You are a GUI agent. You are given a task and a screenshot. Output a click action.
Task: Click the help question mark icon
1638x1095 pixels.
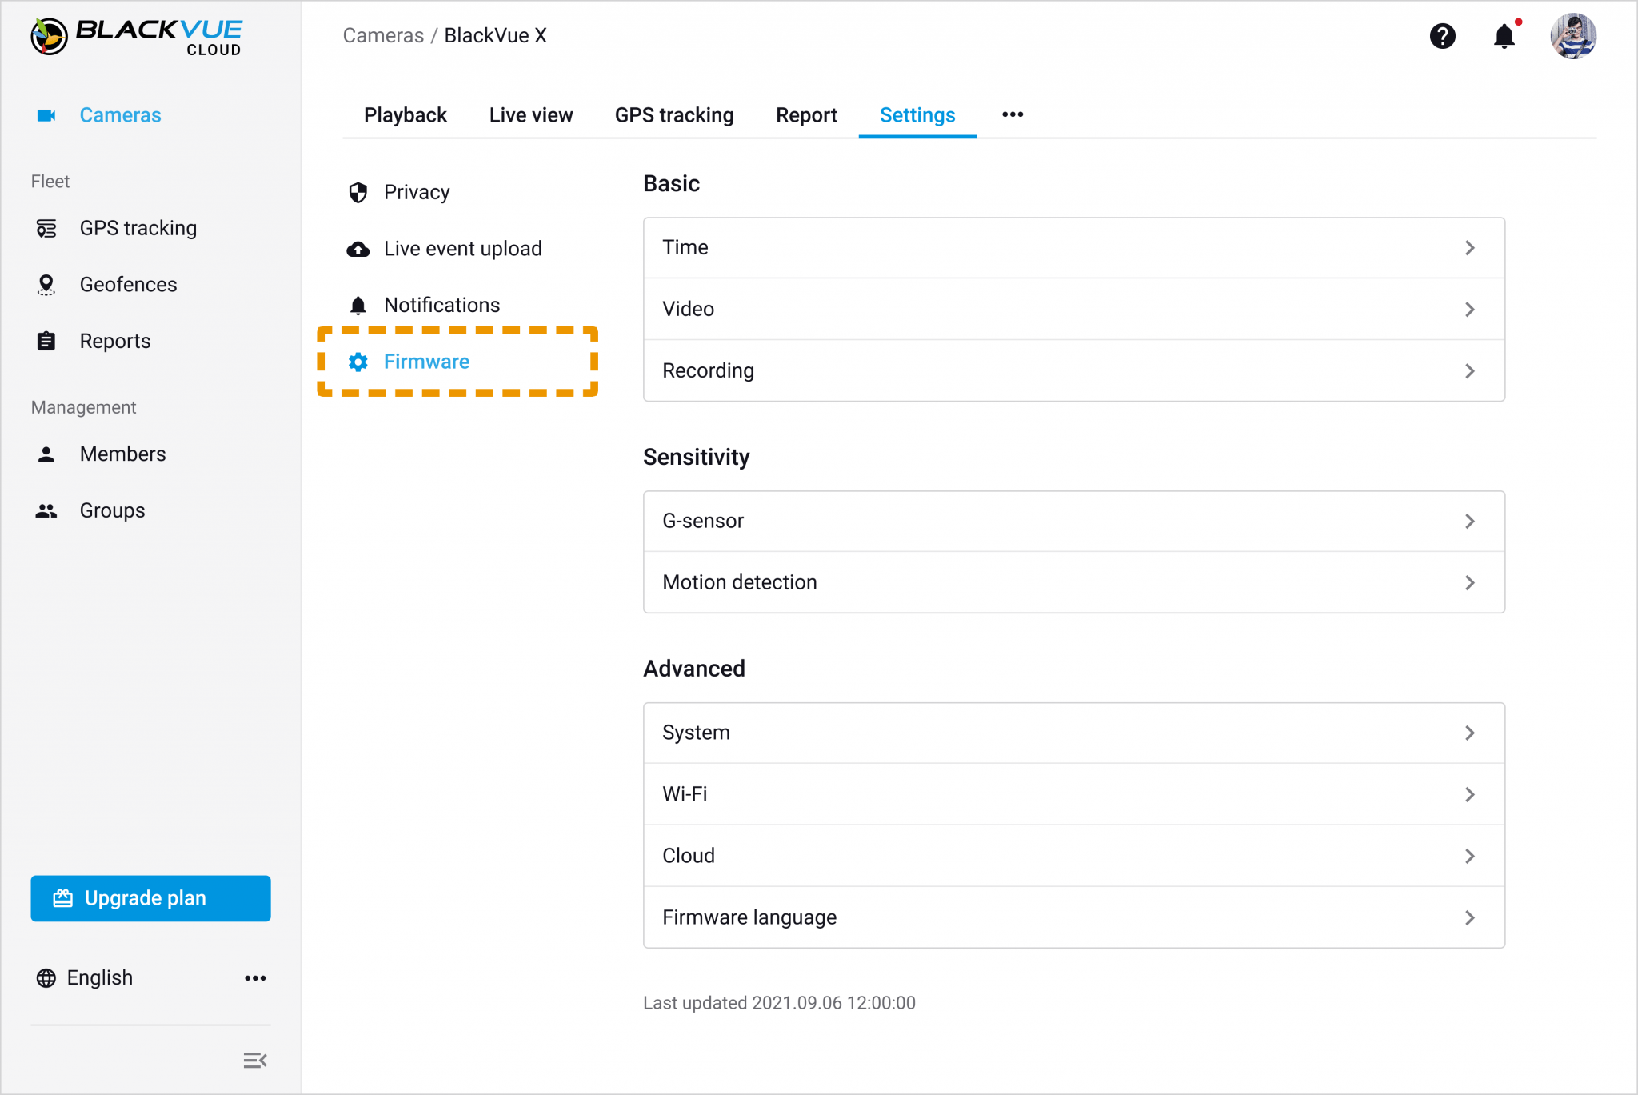pyautogui.click(x=1443, y=36)
